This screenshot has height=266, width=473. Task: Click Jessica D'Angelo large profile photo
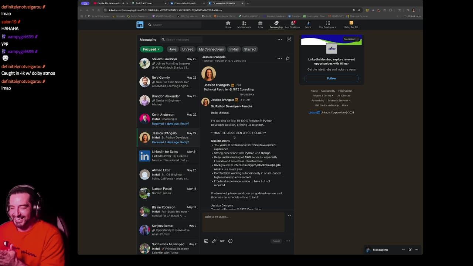click(208, 74)
